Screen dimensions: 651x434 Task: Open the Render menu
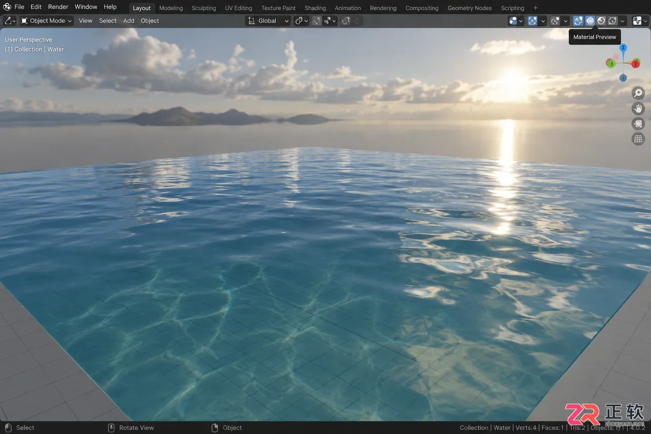(x=58, y=7)
